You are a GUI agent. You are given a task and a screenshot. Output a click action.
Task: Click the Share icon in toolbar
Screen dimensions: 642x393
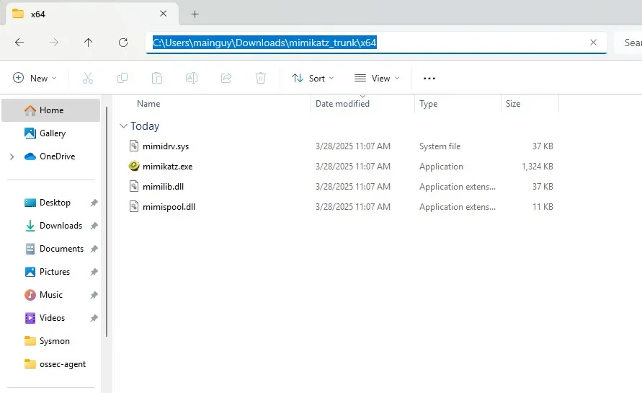226,78
